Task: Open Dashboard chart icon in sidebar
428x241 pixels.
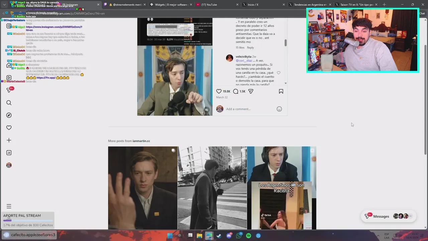Action: point(9,153)
